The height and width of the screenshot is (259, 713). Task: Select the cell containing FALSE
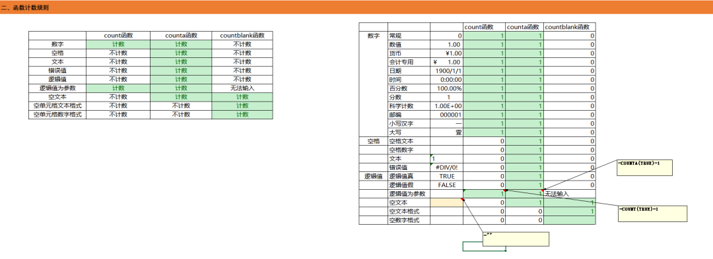click(446, 185)
